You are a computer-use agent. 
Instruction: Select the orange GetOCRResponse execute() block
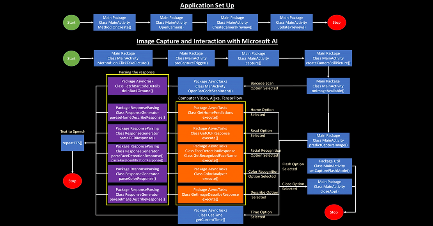tap(210, 133)
